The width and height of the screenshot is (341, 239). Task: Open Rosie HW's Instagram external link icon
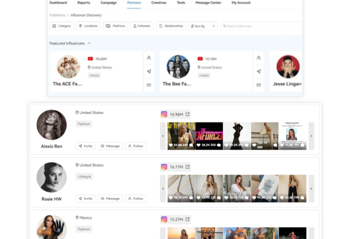point(188,167)
